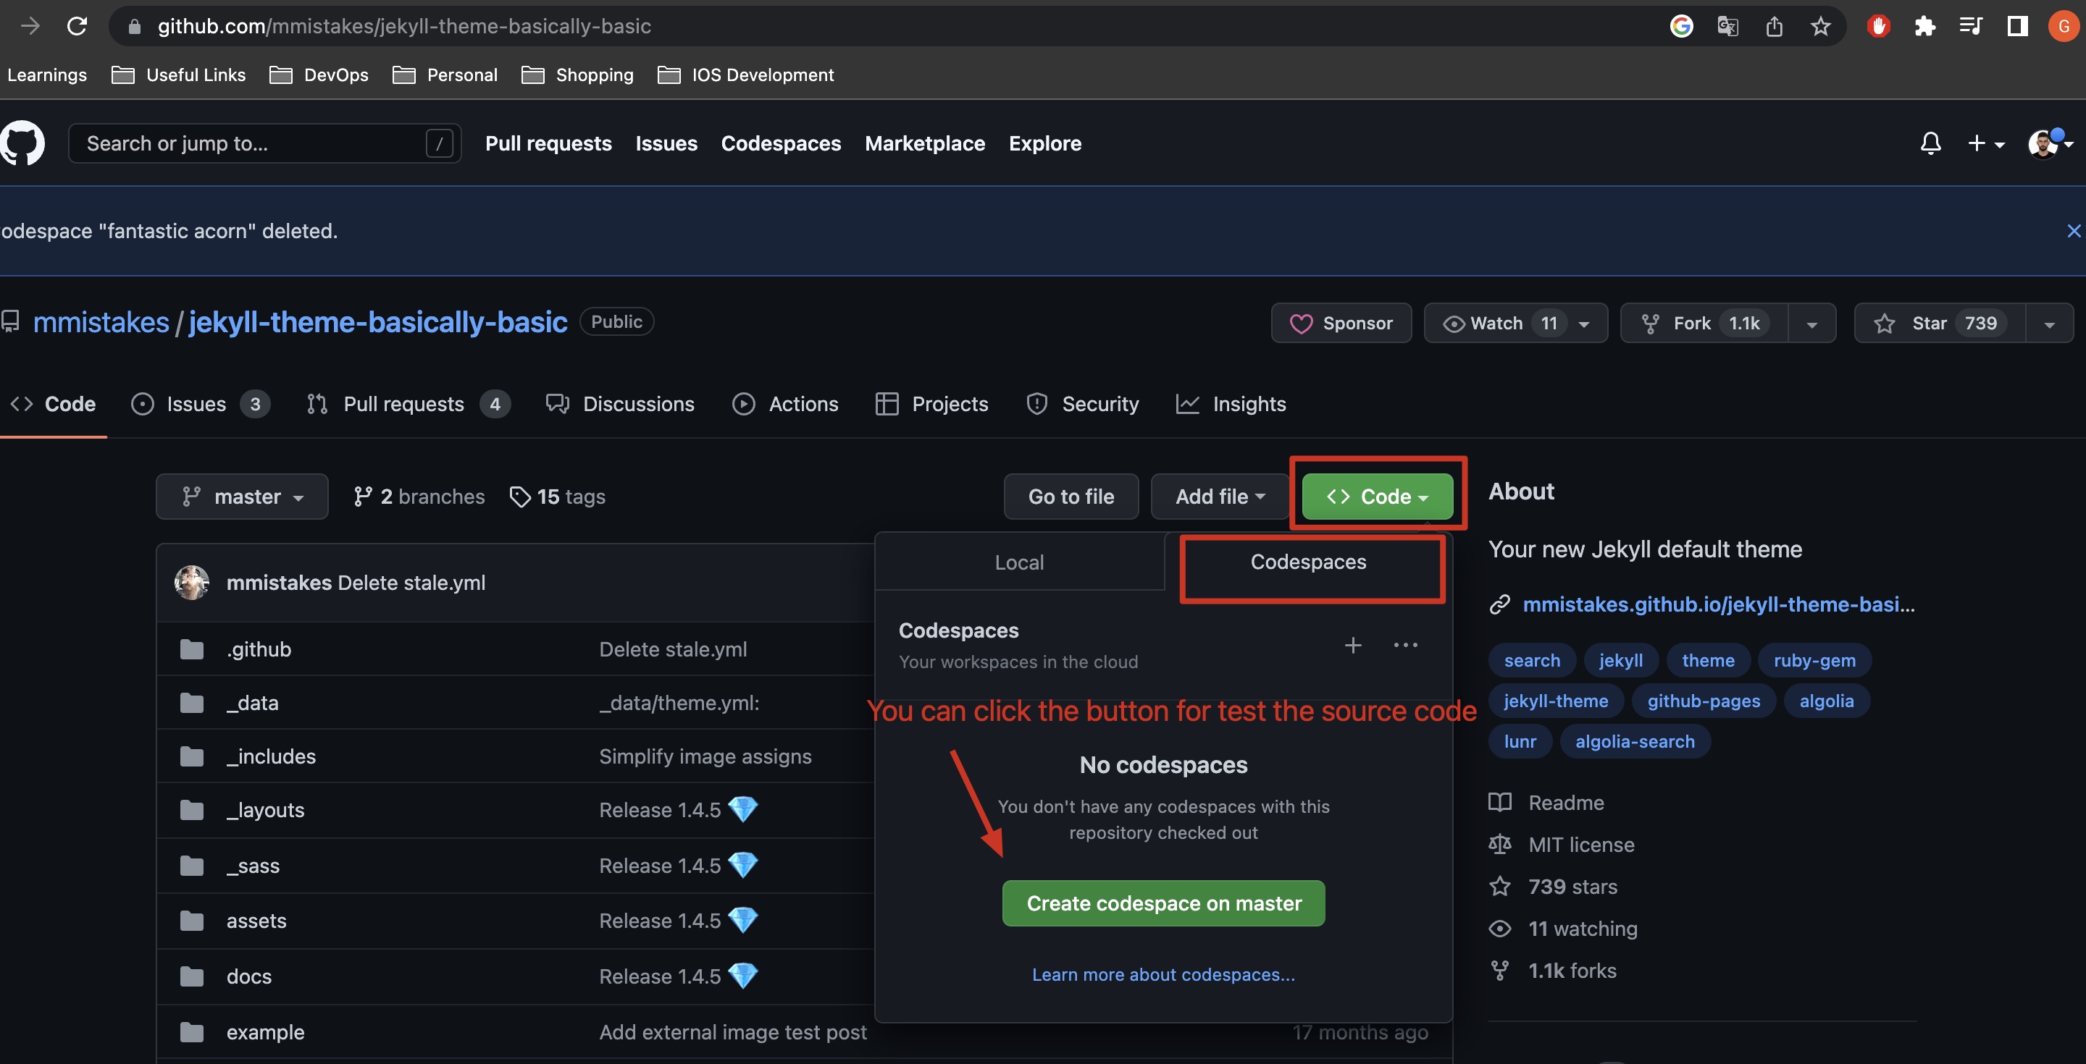
Task: Click the jekyll-theme topic tag
Action: click(x=1556, y=701)
